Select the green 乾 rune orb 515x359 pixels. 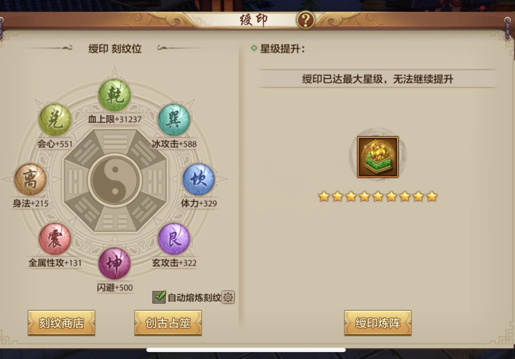pyautogui.click(x=115, y=95)
